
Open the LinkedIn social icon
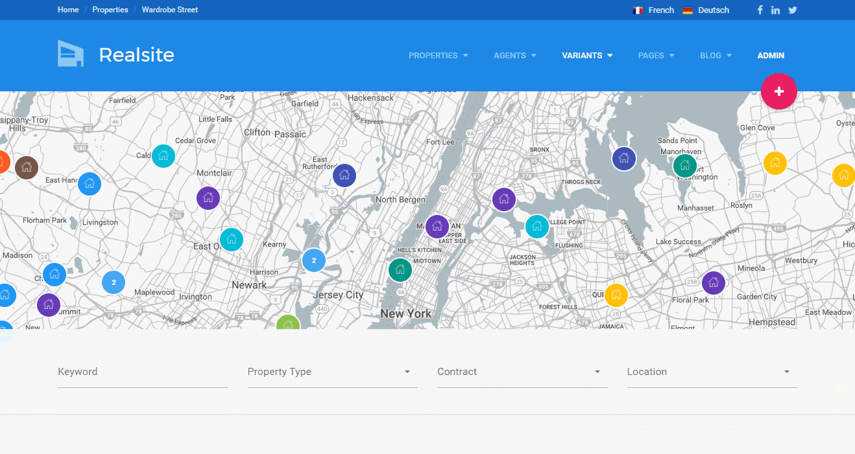(776, 10)
